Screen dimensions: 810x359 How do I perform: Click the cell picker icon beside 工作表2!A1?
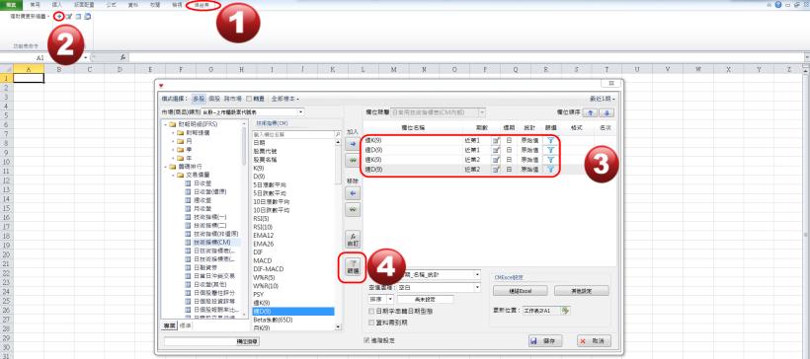click(566, 311)
